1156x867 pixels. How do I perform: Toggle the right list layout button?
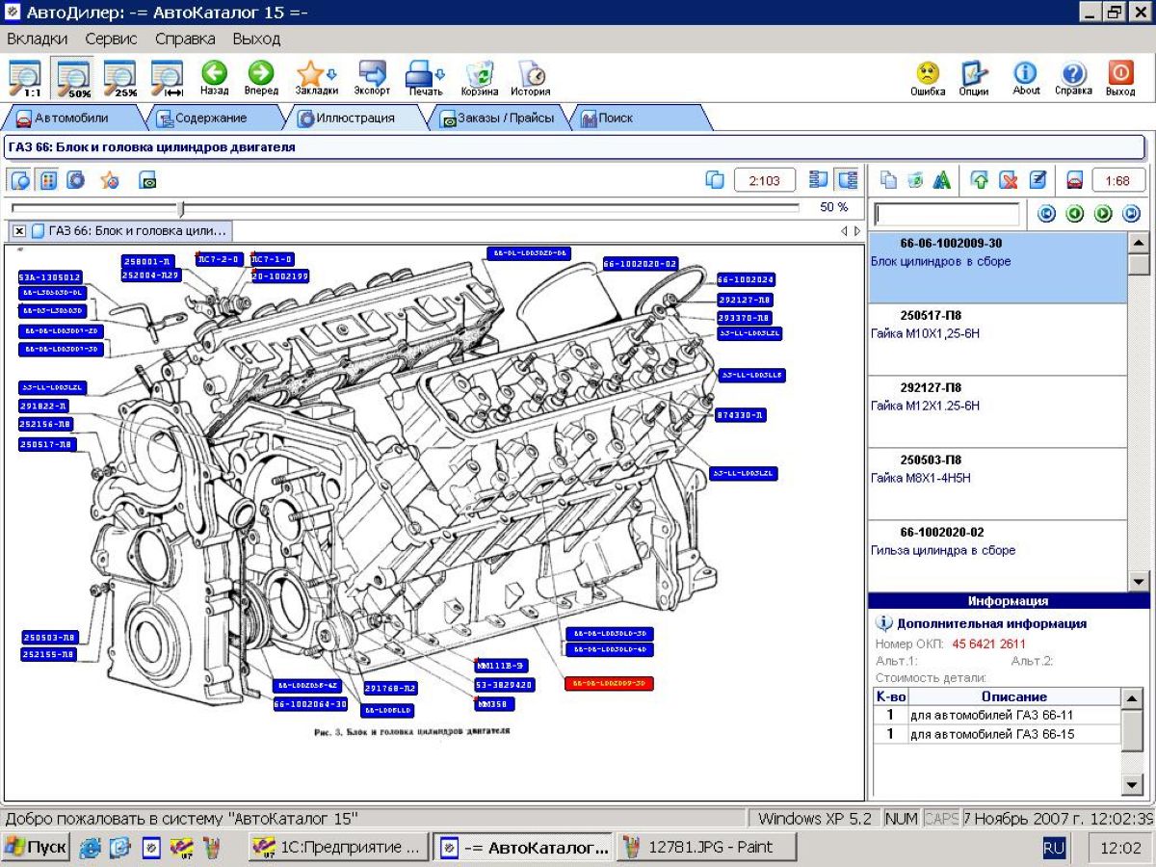tap(847, 180)
